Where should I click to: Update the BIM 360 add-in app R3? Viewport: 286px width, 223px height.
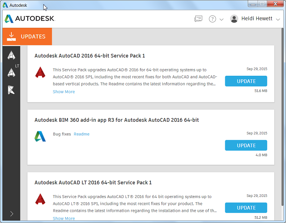[246, 145]
